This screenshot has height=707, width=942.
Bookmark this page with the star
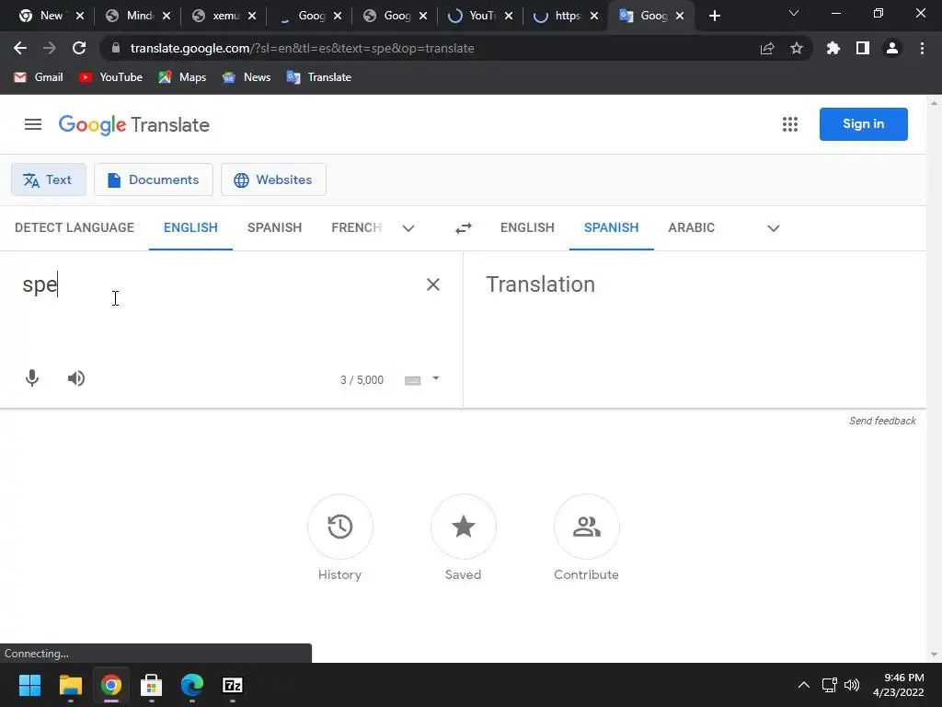point(797,48)
